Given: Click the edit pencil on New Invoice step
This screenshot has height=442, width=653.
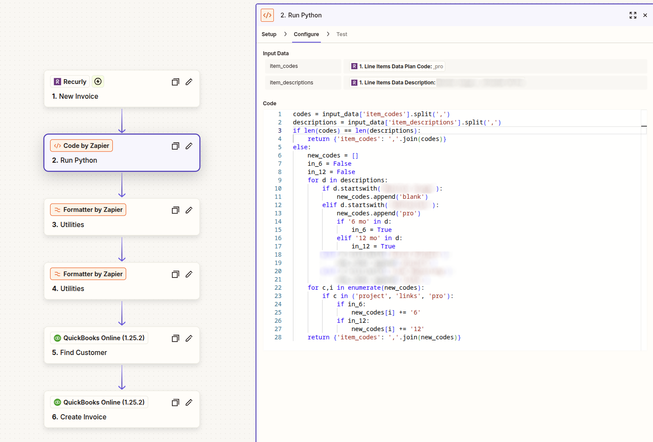Looking at the screenshot, I should point(189,82).
